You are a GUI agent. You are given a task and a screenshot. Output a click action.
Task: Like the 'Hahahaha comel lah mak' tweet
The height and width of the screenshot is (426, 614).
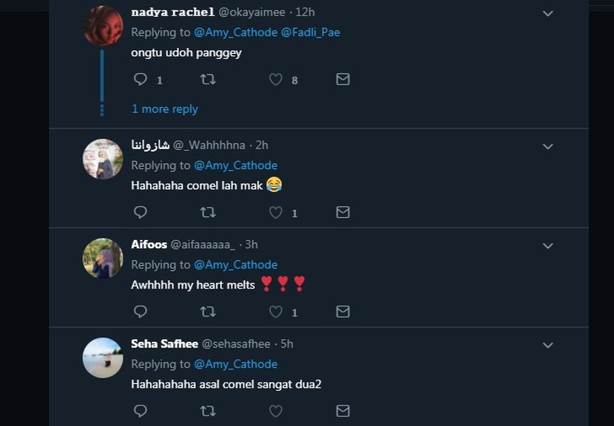pos(275,212)
